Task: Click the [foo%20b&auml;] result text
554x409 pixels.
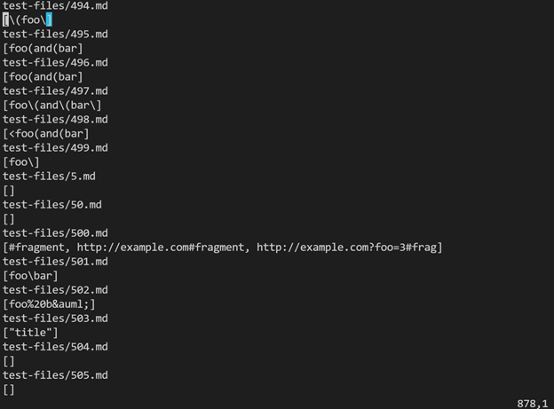Action: (49, 304)
